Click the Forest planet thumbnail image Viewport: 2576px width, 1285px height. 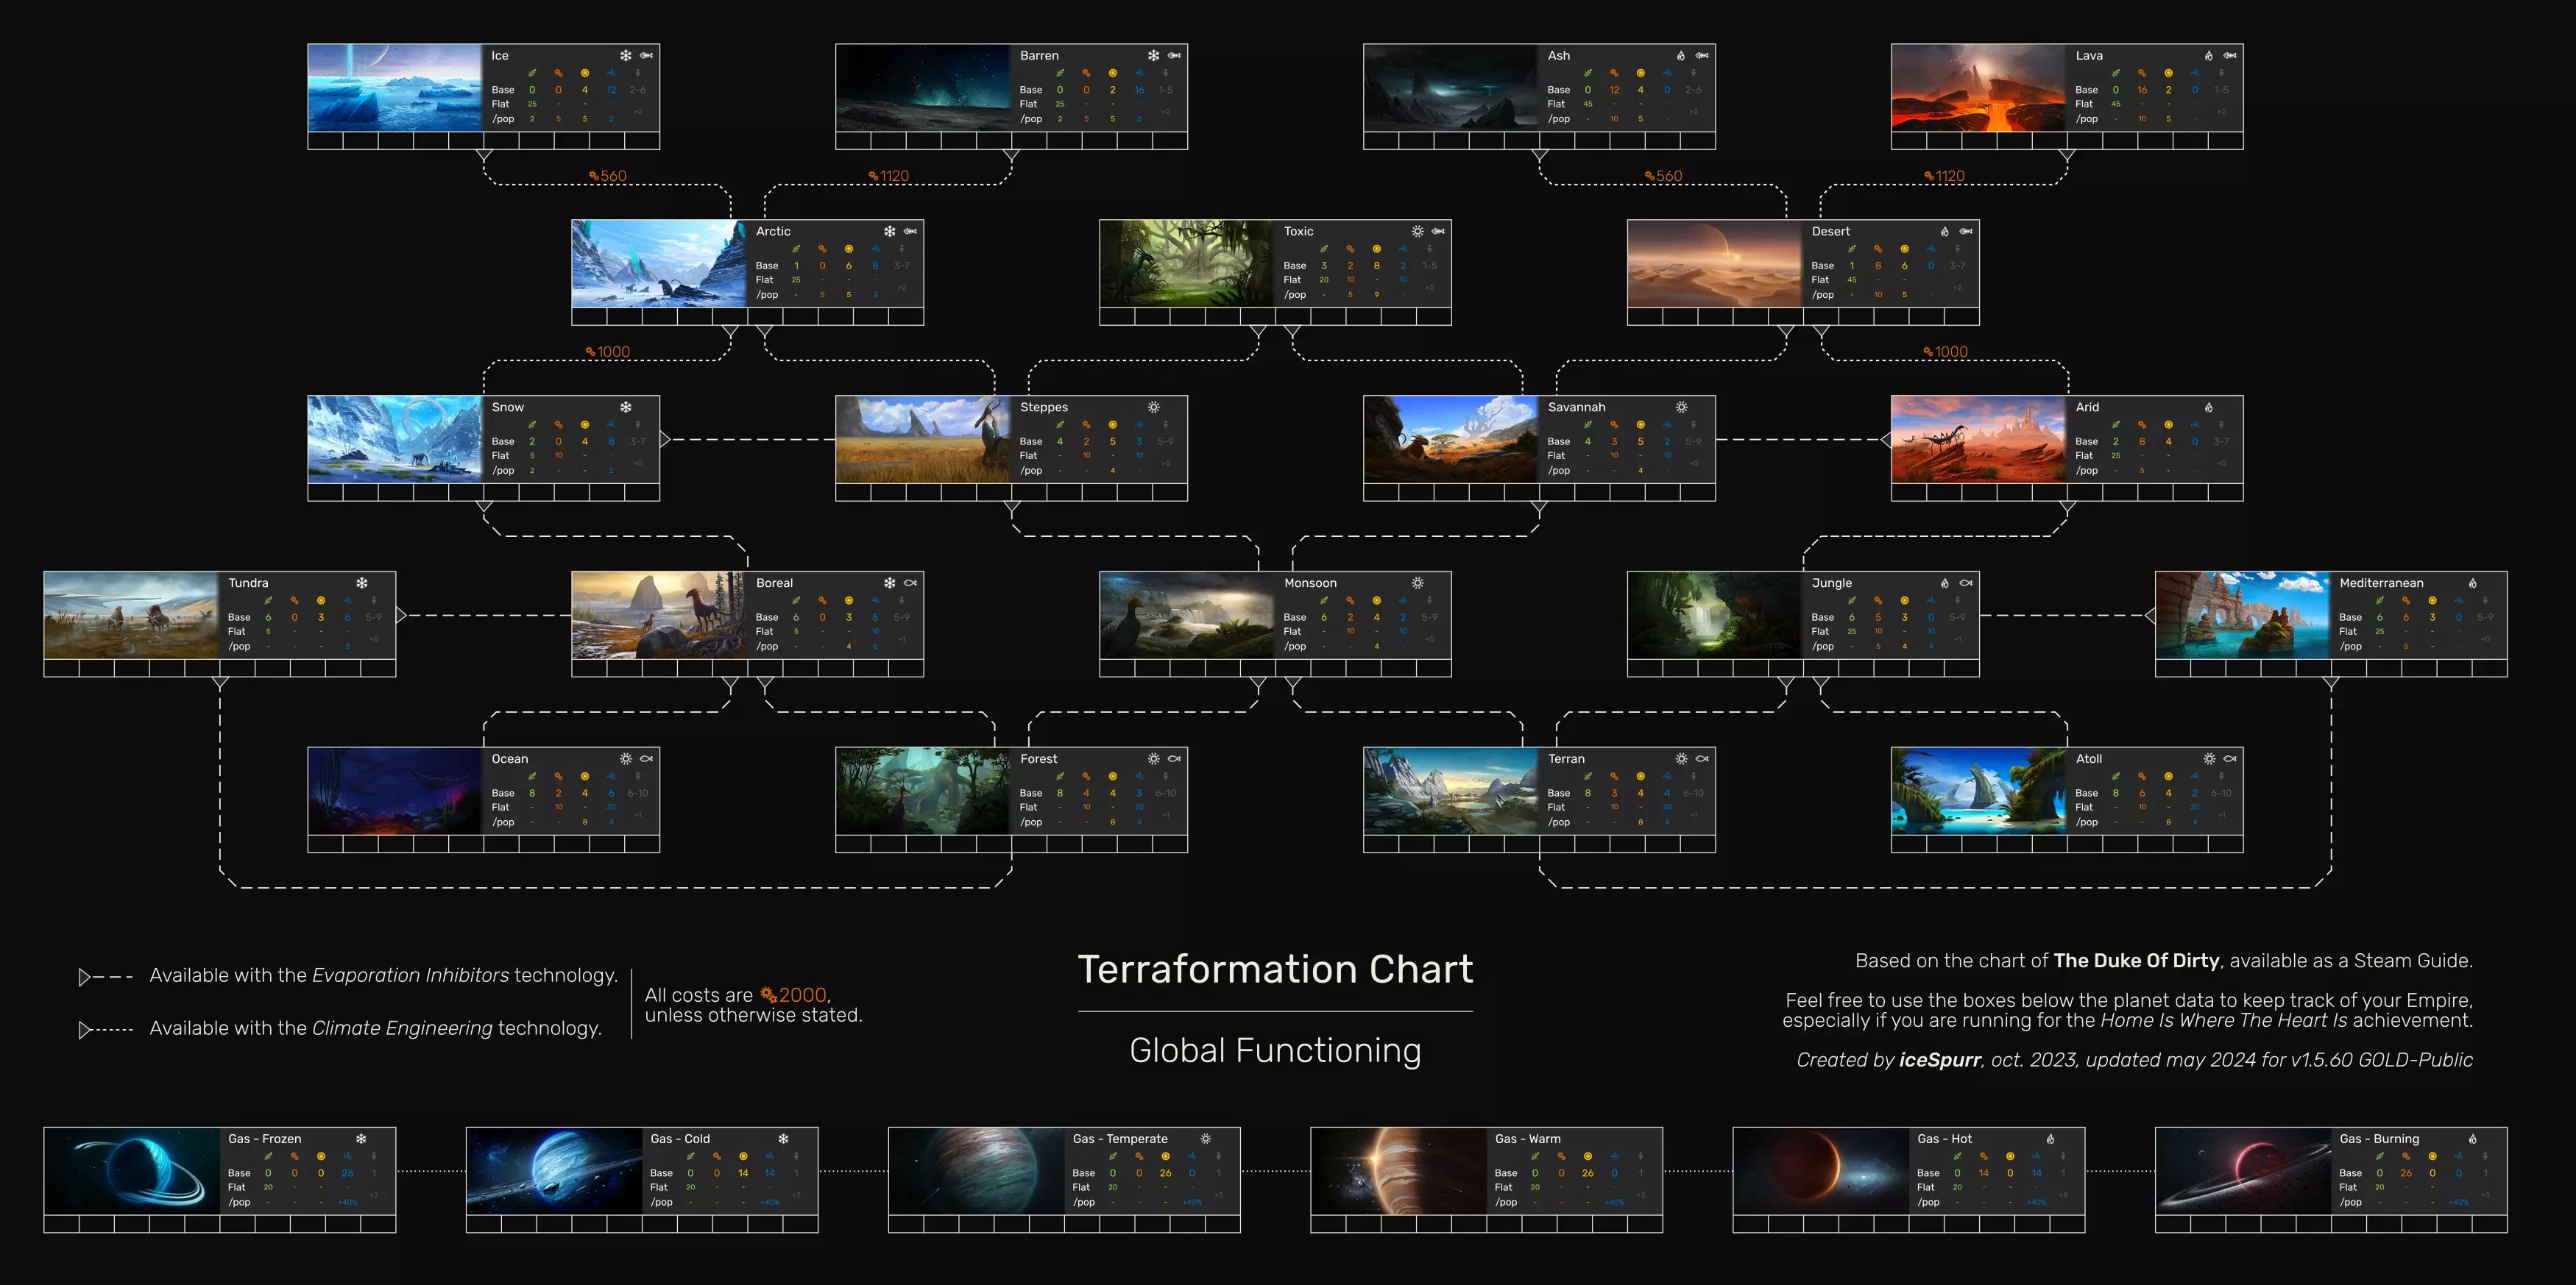[922, 791]
